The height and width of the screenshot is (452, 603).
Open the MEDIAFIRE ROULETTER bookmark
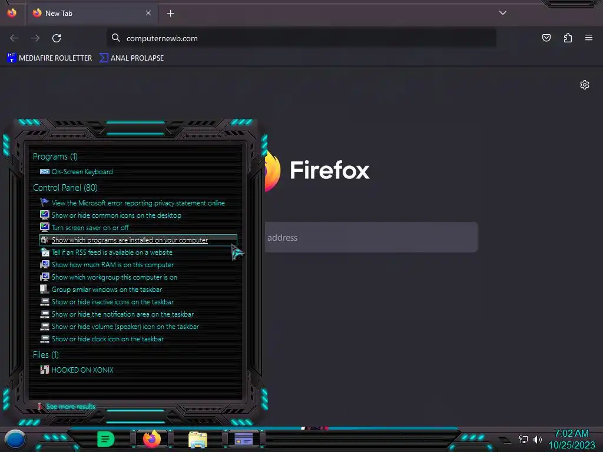[x=49, y=58]
